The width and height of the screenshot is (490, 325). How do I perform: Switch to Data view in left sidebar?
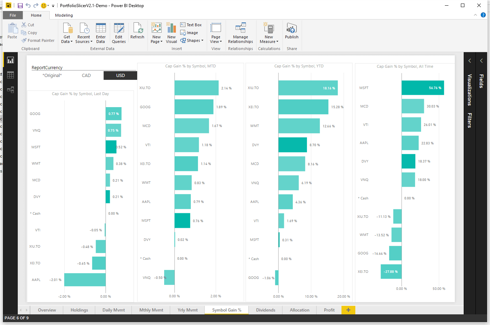pyautogui.click(x=10, y=75)
